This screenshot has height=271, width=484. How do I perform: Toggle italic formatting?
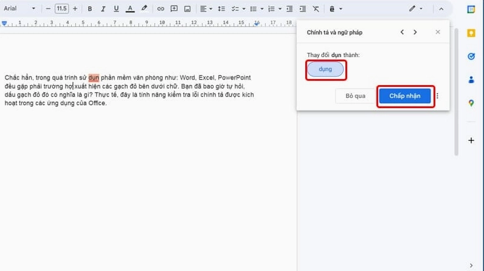pyautogui.click(x=103, y=9)
